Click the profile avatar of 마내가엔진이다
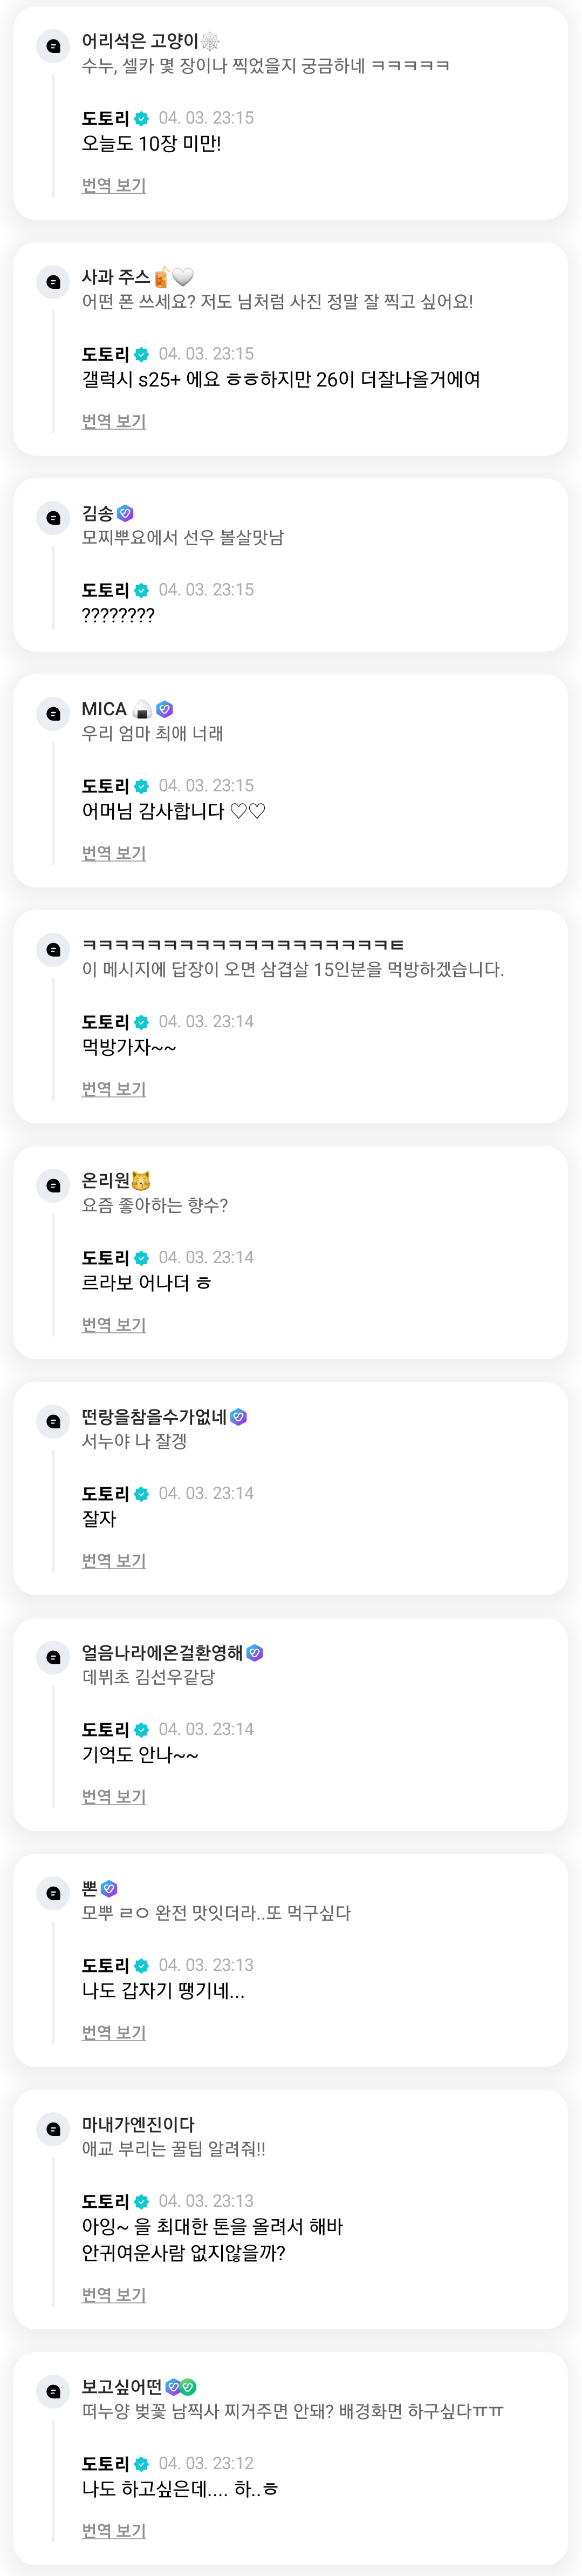The height and width of the screenshot is (2576, 582). pyautogui.click(x=53, y=2129)
